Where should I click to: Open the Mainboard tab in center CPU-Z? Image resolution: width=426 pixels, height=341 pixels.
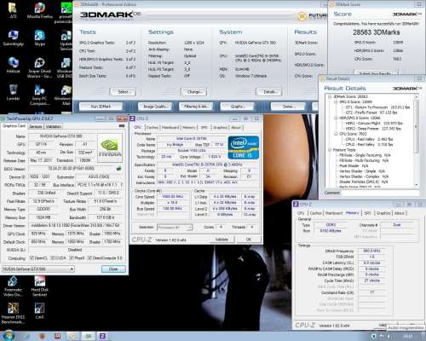click(170, 127)
